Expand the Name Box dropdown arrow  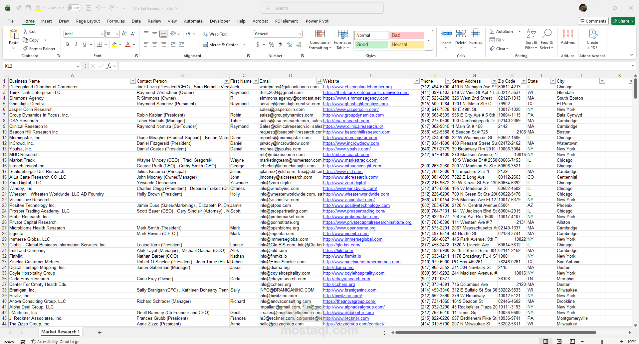[x=78, y=66]
